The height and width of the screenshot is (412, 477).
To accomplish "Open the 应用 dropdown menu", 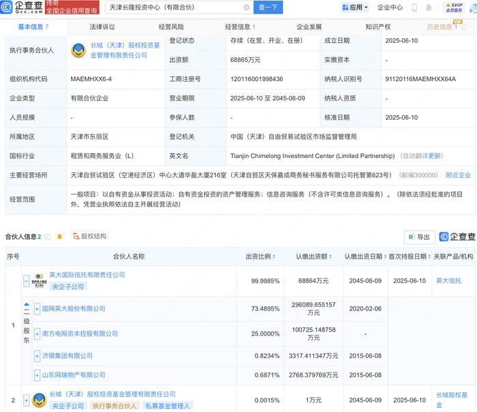I will [355, 7].
